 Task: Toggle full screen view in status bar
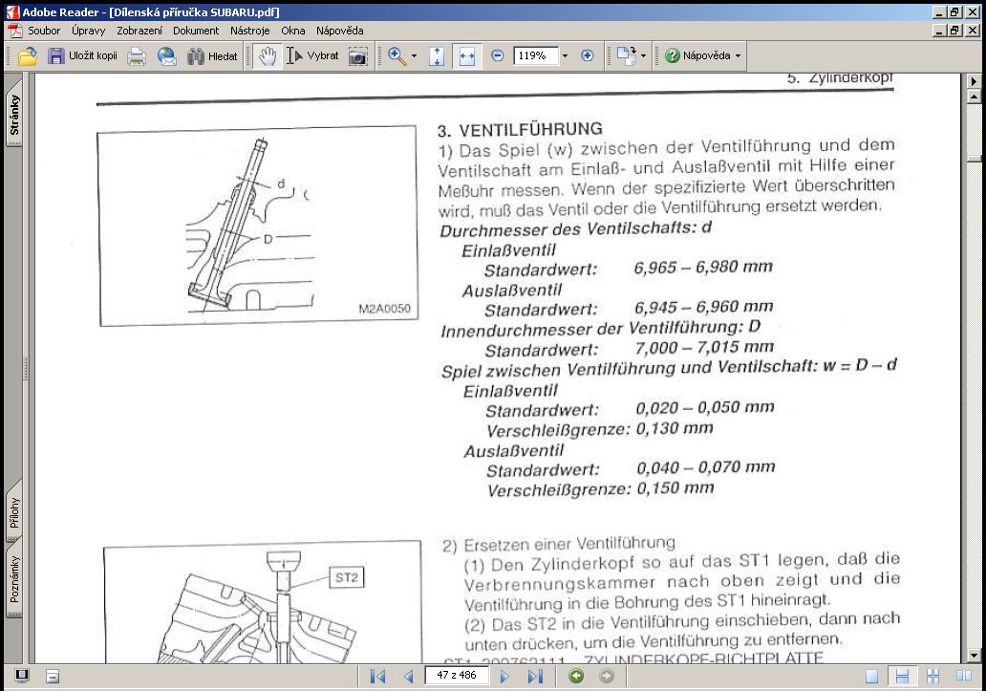22,676
